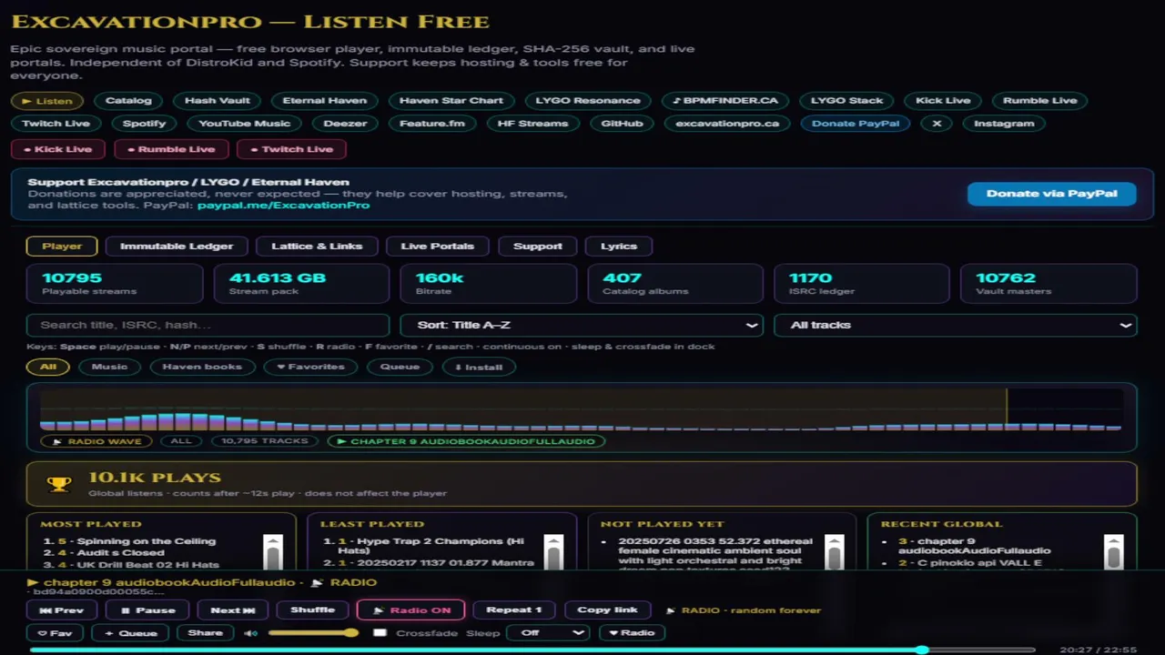Viewport: 1165px width, 655px height.
Task: Toggle the Radio ON button
Action: [410, 610]
